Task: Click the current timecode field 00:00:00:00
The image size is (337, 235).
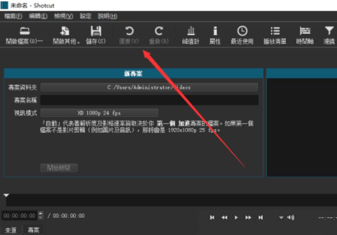Action: pos(19,215)
